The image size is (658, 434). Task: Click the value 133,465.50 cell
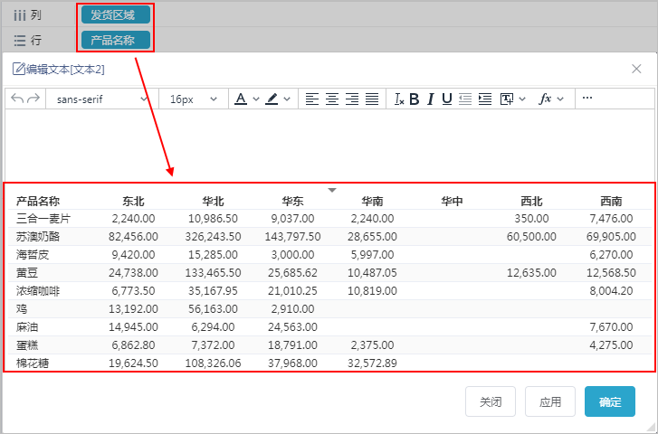pyautogui.click(x=214, y=273)
